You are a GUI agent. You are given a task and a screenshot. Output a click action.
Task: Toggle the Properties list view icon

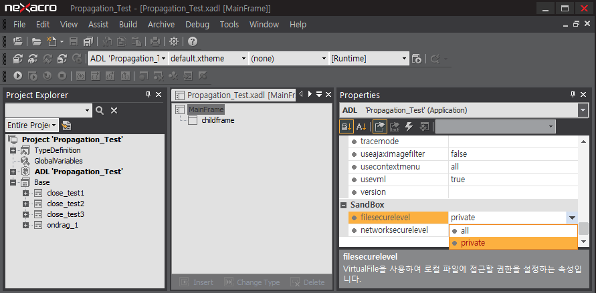coord(379,127)
